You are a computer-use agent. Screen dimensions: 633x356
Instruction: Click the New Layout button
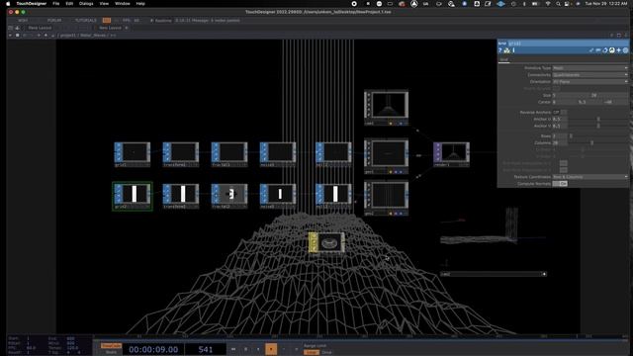click(x=110, y=28)
